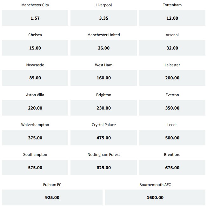
Task: Choose Fulham FC at 925.00
Action: [x=52, y=197]
